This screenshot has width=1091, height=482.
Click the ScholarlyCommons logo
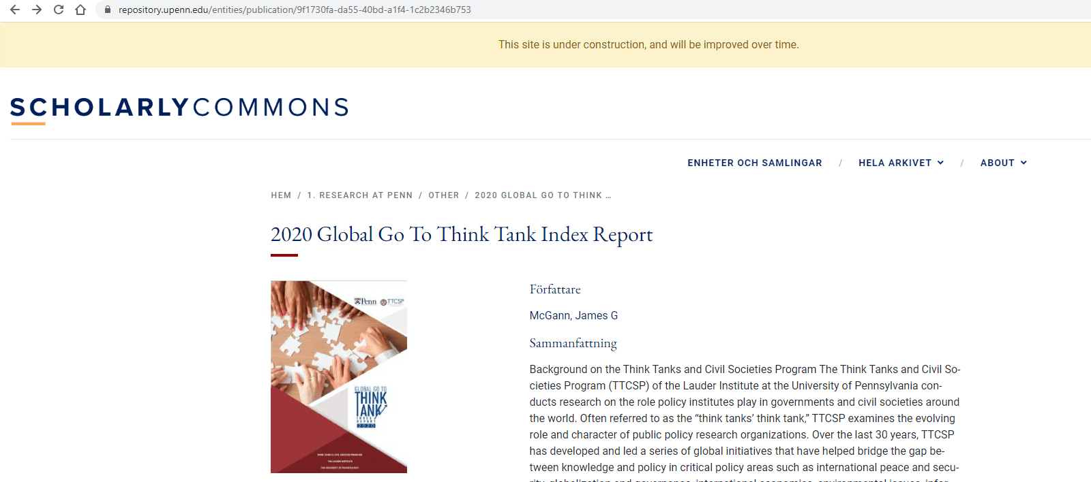(179, 108)
